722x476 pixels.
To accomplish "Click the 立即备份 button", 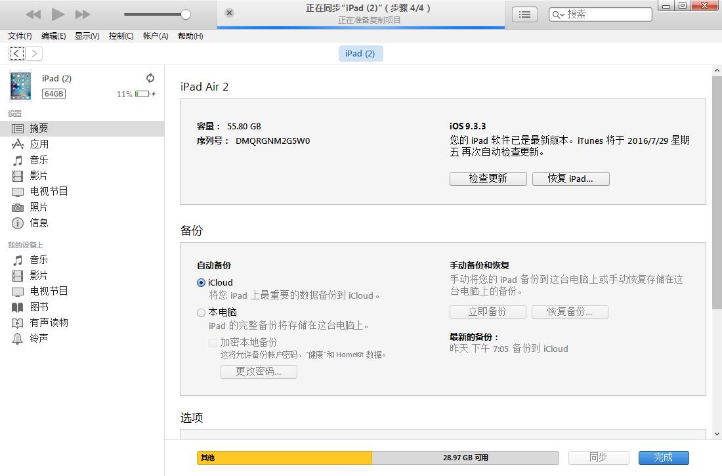I will click(x=488, y=312).
